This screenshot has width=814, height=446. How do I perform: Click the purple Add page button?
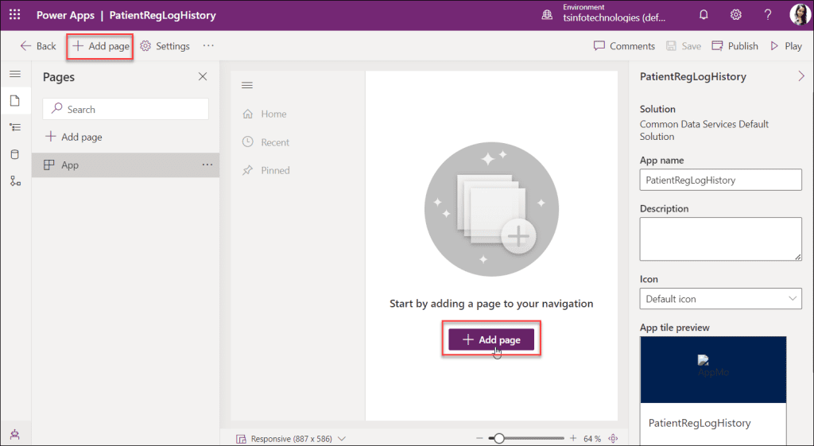click(491, 339)
